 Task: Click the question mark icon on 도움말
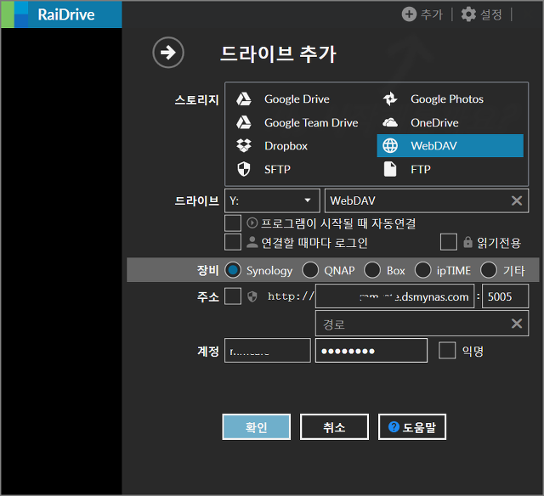click(394, 426)
